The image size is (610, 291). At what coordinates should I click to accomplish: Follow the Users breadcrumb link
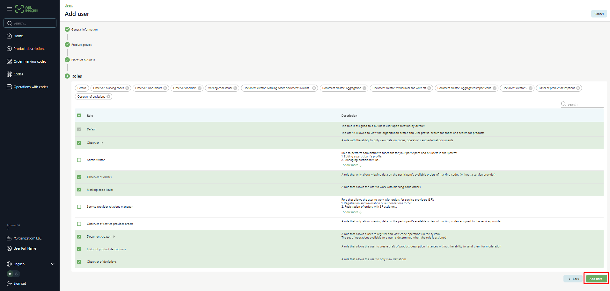click(69, 5)
